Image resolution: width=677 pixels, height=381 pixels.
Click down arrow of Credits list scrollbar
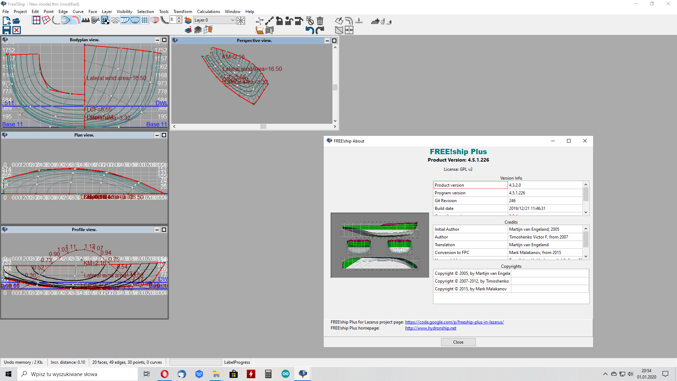tap(586, 256)
